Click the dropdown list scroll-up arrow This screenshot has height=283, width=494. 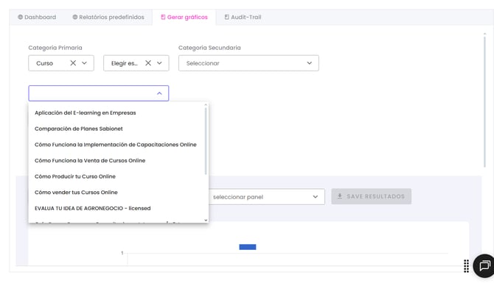[x=206, y=105]
